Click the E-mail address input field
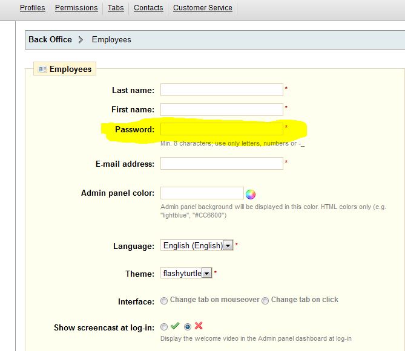 222,163
